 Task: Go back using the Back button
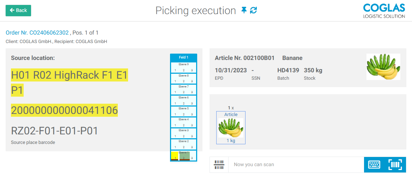(x=18, y=11)
